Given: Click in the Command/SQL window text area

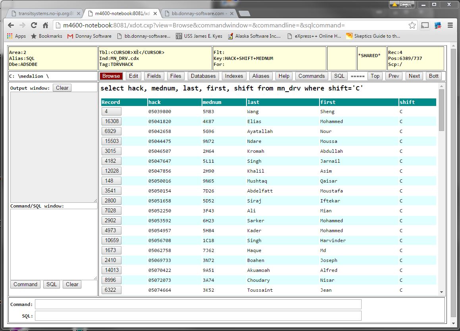Looking at the screenshot, I should point(54,244).
